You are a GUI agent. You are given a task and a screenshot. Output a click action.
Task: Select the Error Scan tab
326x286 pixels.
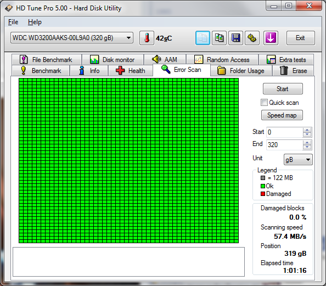click(182, 70)
